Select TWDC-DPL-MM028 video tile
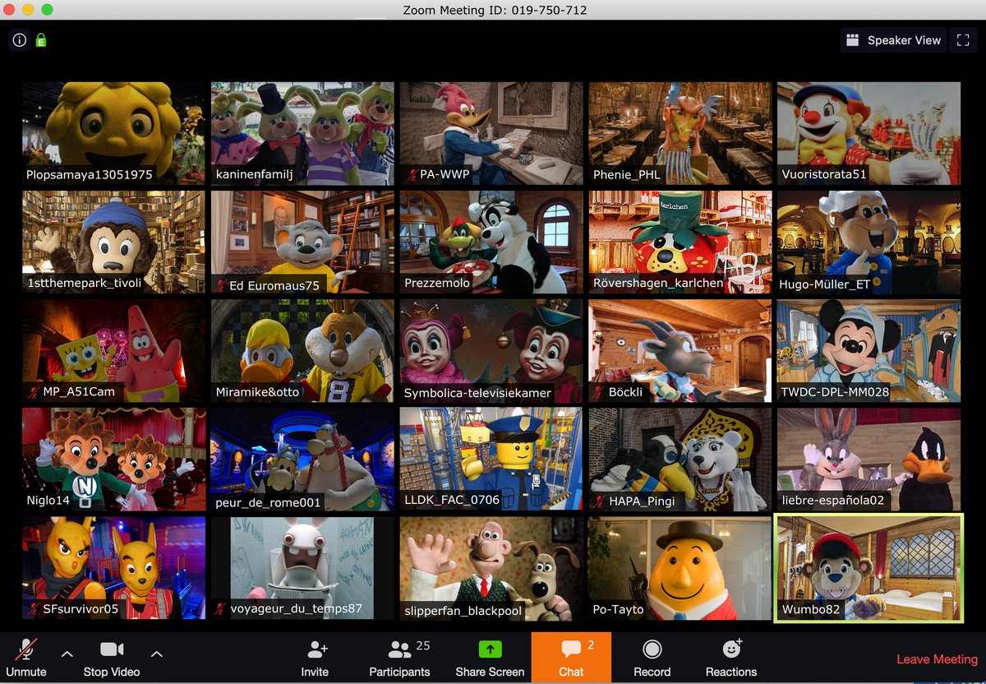986x684 pixels. pyautogui.click(x=869, y=350)
